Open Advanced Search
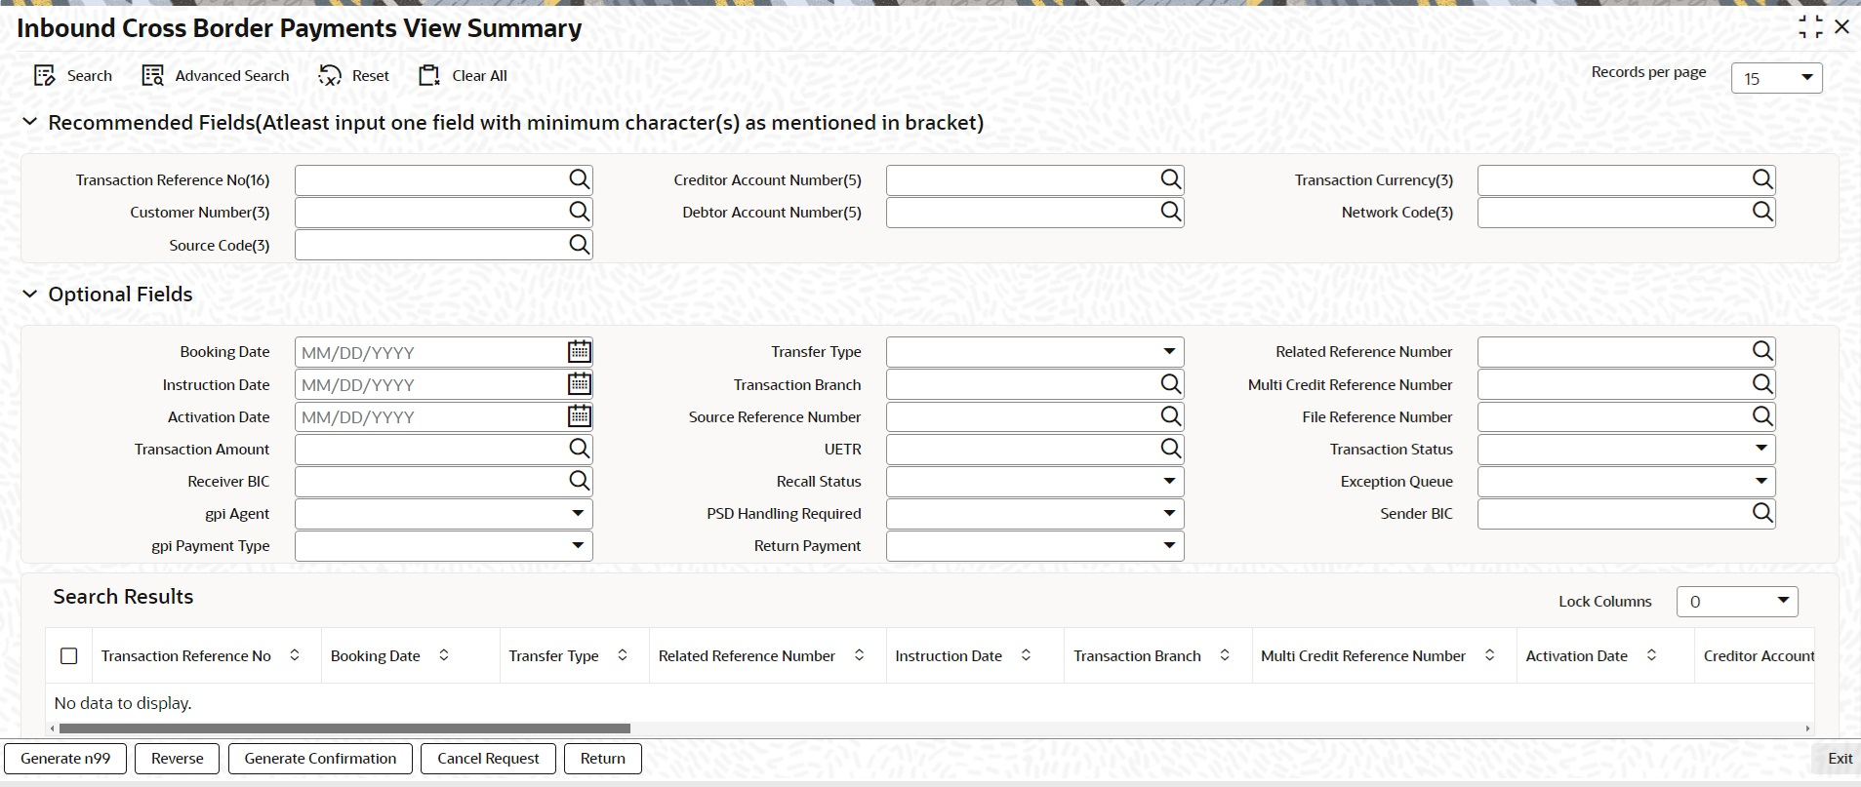The width and height of the screenshot is (1861, 787). [216, 76]
